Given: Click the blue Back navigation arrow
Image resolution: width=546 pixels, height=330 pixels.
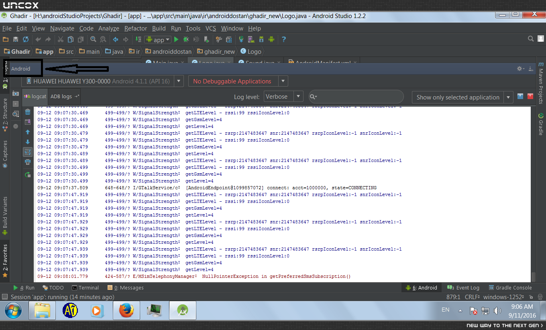Looking at the screenshot, I should coord(116,39).
